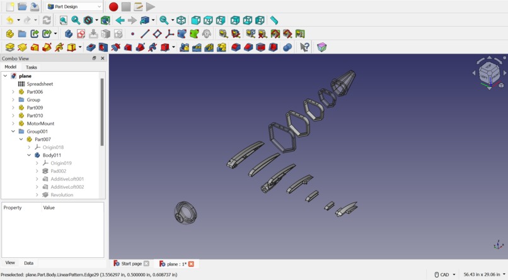Click the navigation cube in viewport
Viewport: 508px width, 280px height.
489,73
